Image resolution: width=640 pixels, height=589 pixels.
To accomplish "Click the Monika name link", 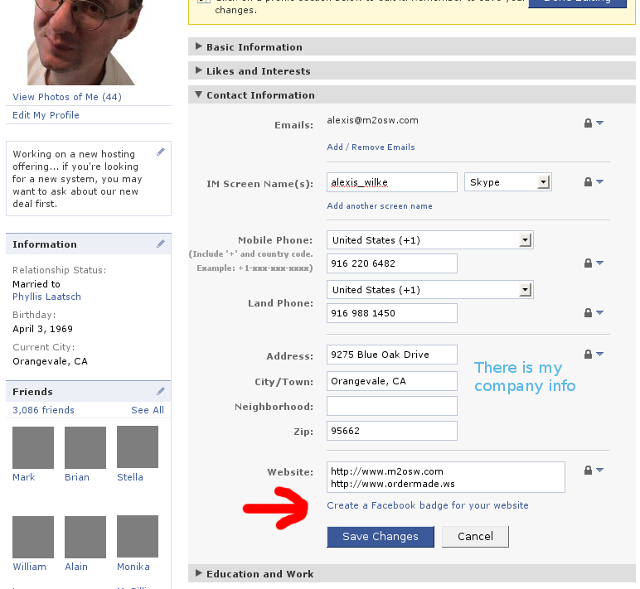I will (x=133, y=567).
